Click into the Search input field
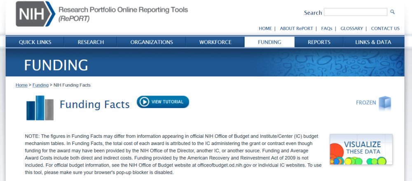 [356, 12]
